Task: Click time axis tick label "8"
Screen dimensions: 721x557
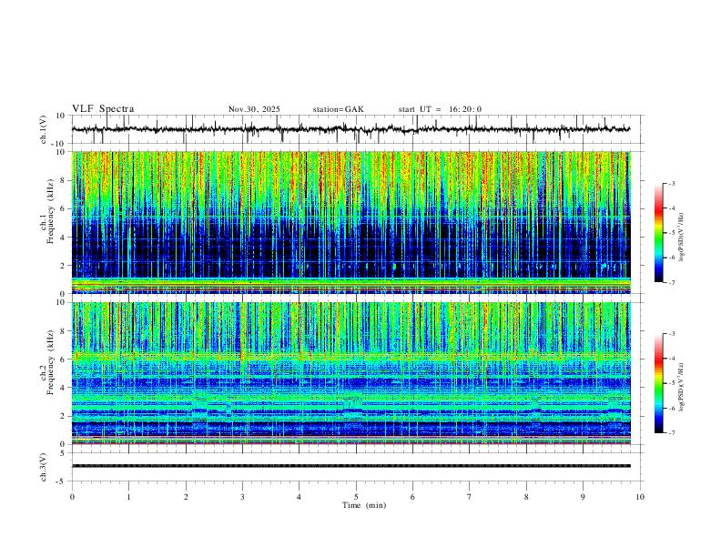Action: pos(526,497)
